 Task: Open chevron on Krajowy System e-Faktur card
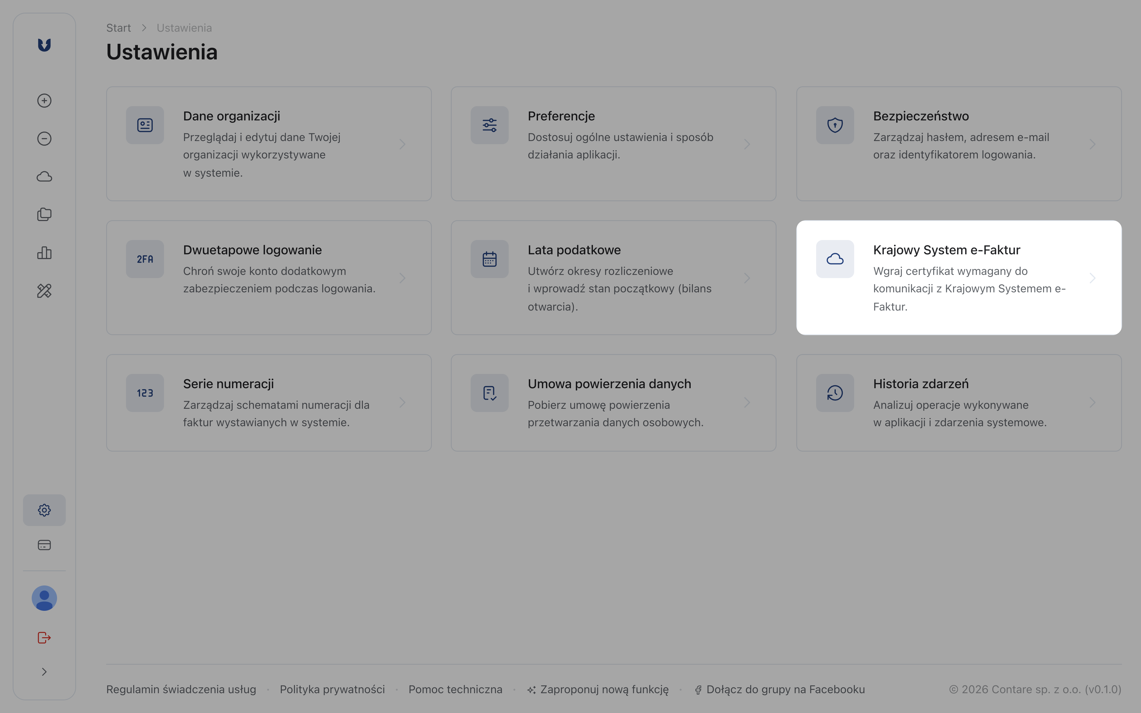(1092, 278)
